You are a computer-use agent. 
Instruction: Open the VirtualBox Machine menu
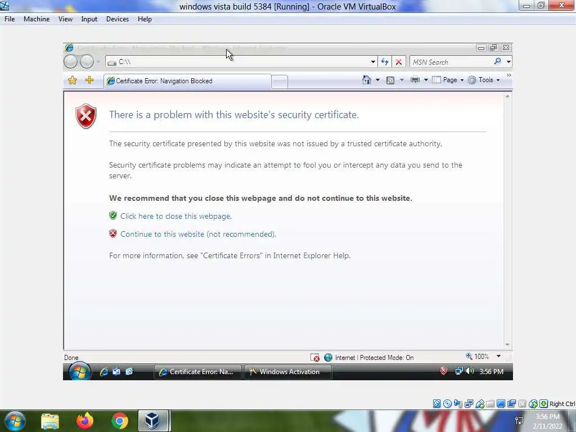tap(37, 19)
